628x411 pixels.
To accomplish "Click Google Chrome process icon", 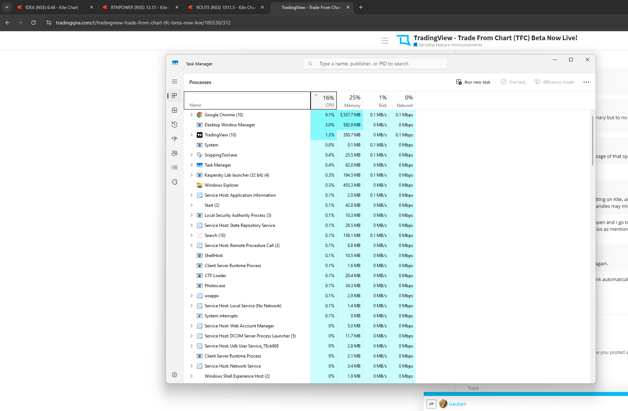I will pos(200,115).
